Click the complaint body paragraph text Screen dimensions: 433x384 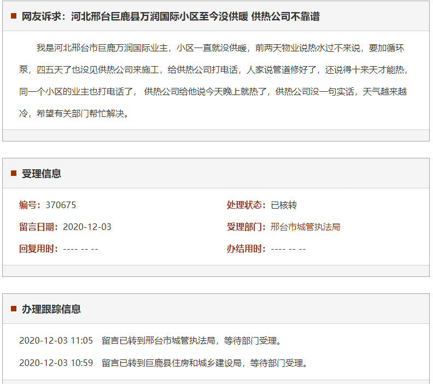point(216,81)
